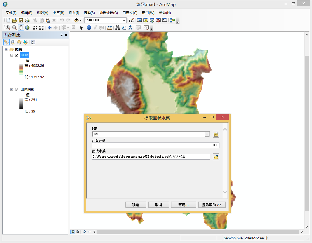
Task: Choose the Select Elements arrow tool
Action: 81,28
